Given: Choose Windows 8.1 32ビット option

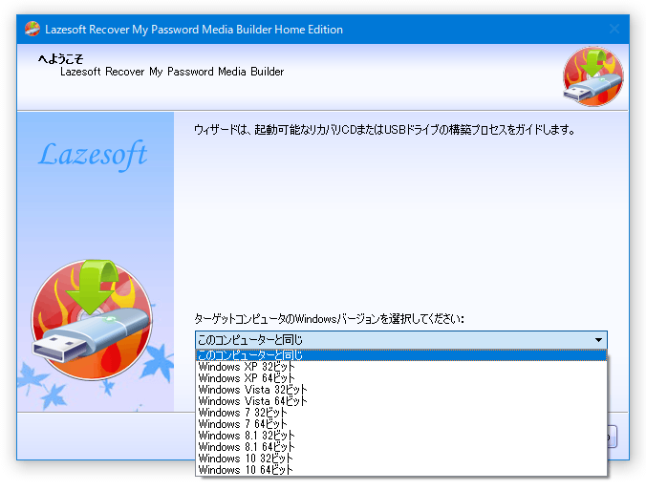Looking at the screenshot, I should pyautogui.click(x=401, y=436).
